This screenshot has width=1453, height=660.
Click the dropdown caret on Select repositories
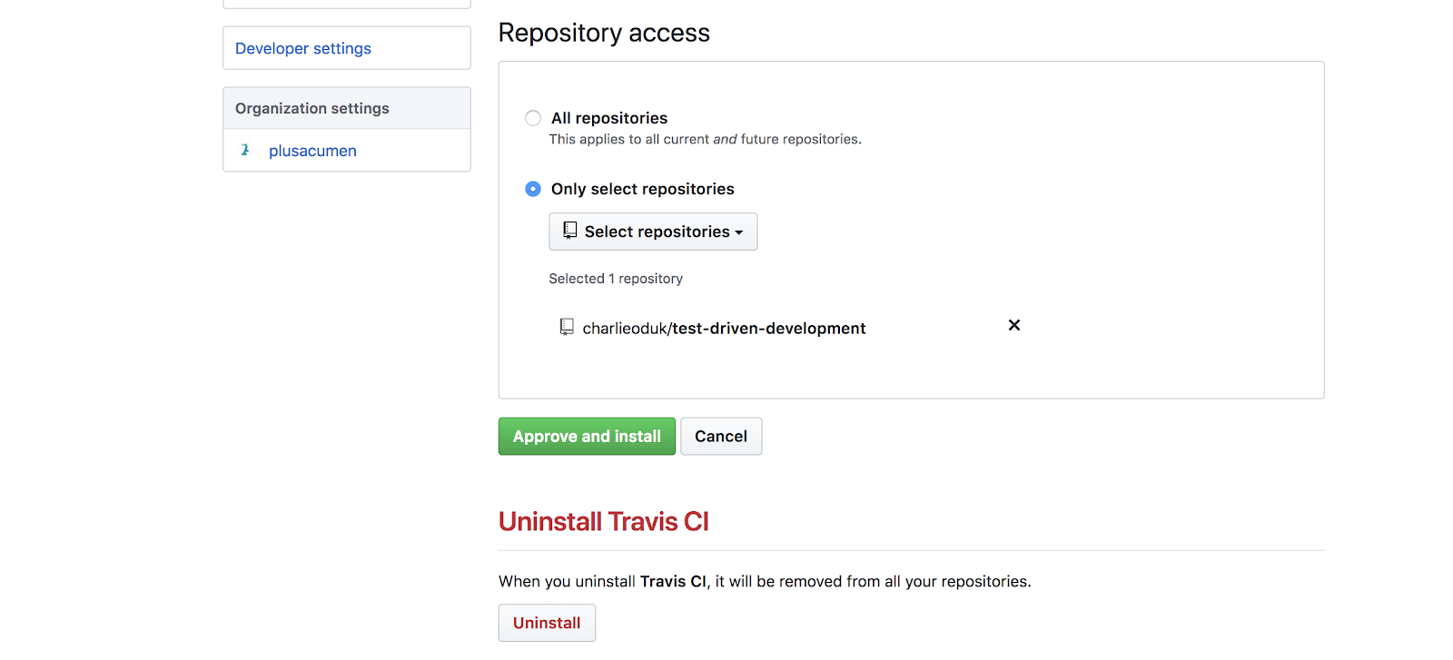tap(739, 233)
